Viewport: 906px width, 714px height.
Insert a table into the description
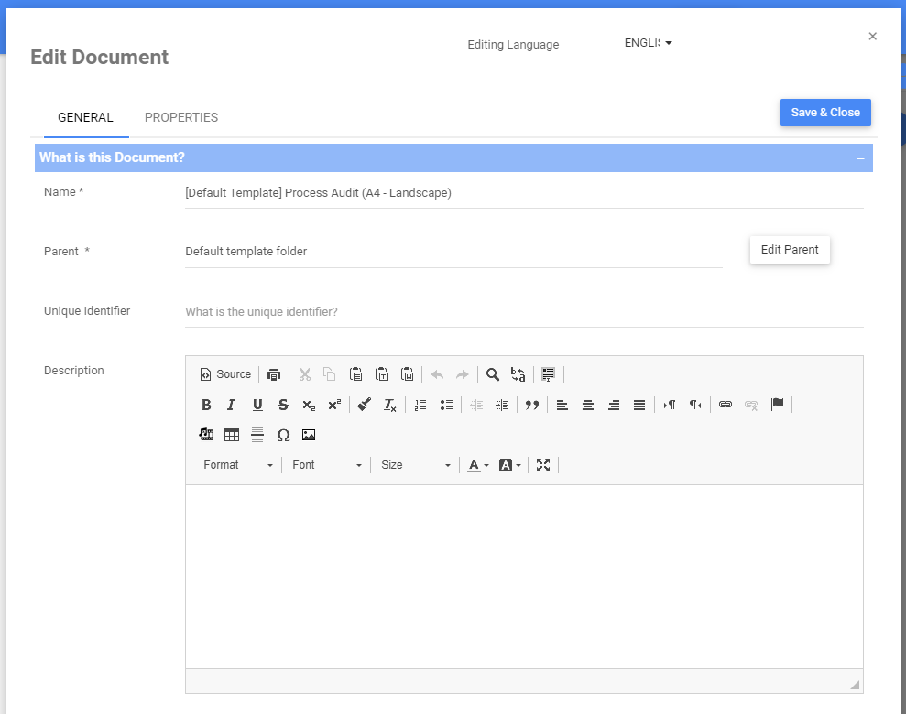232,435
